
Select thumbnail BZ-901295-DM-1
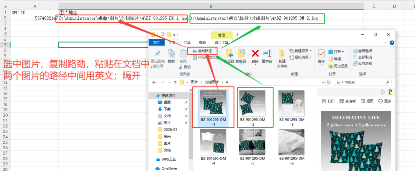(x=213, y=108)
